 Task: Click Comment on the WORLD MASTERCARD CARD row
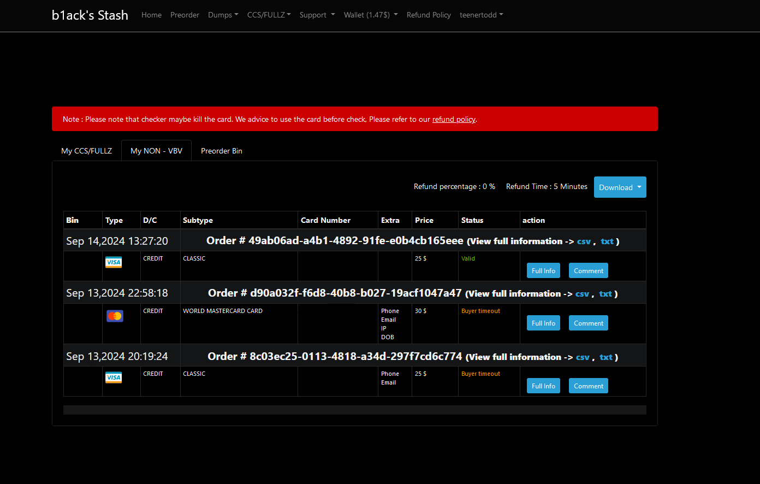pos(588,323)
